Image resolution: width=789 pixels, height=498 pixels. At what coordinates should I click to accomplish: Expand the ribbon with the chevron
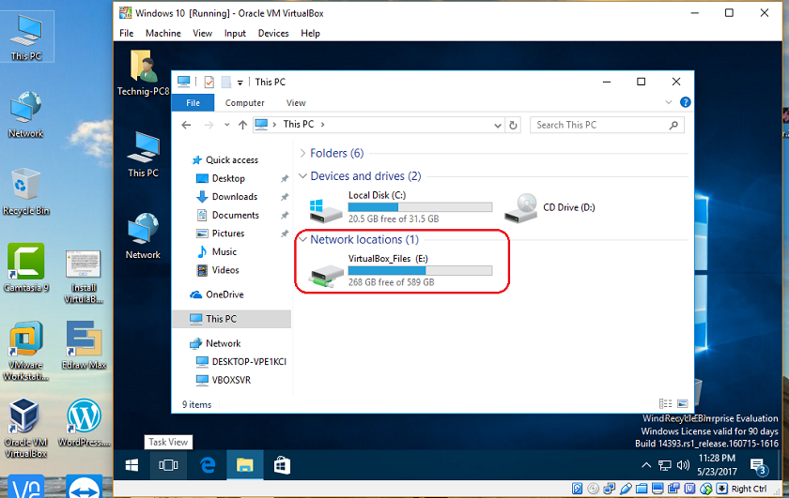(x=668, y=102)
